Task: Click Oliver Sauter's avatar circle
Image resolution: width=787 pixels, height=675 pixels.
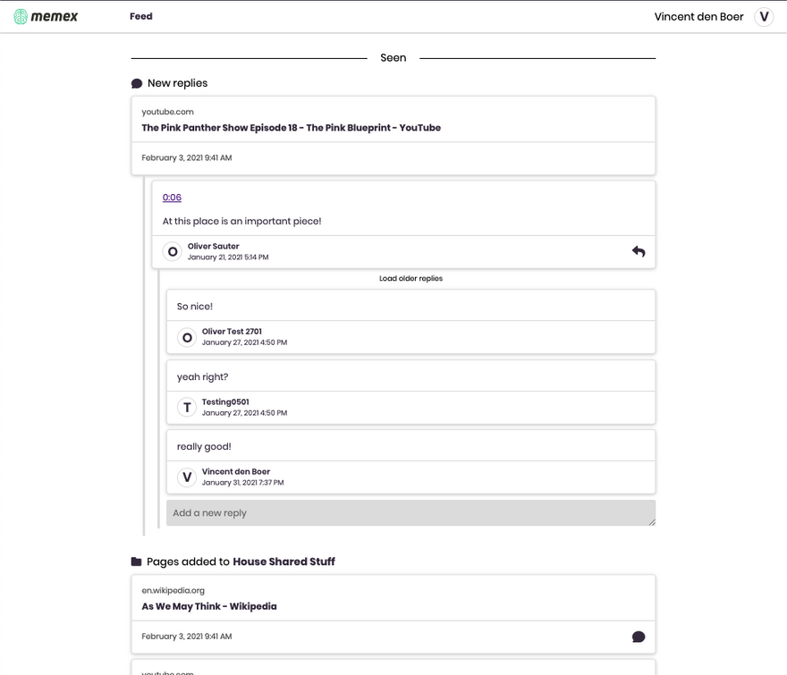Action: pyautogui.click(x=173, y=252)
